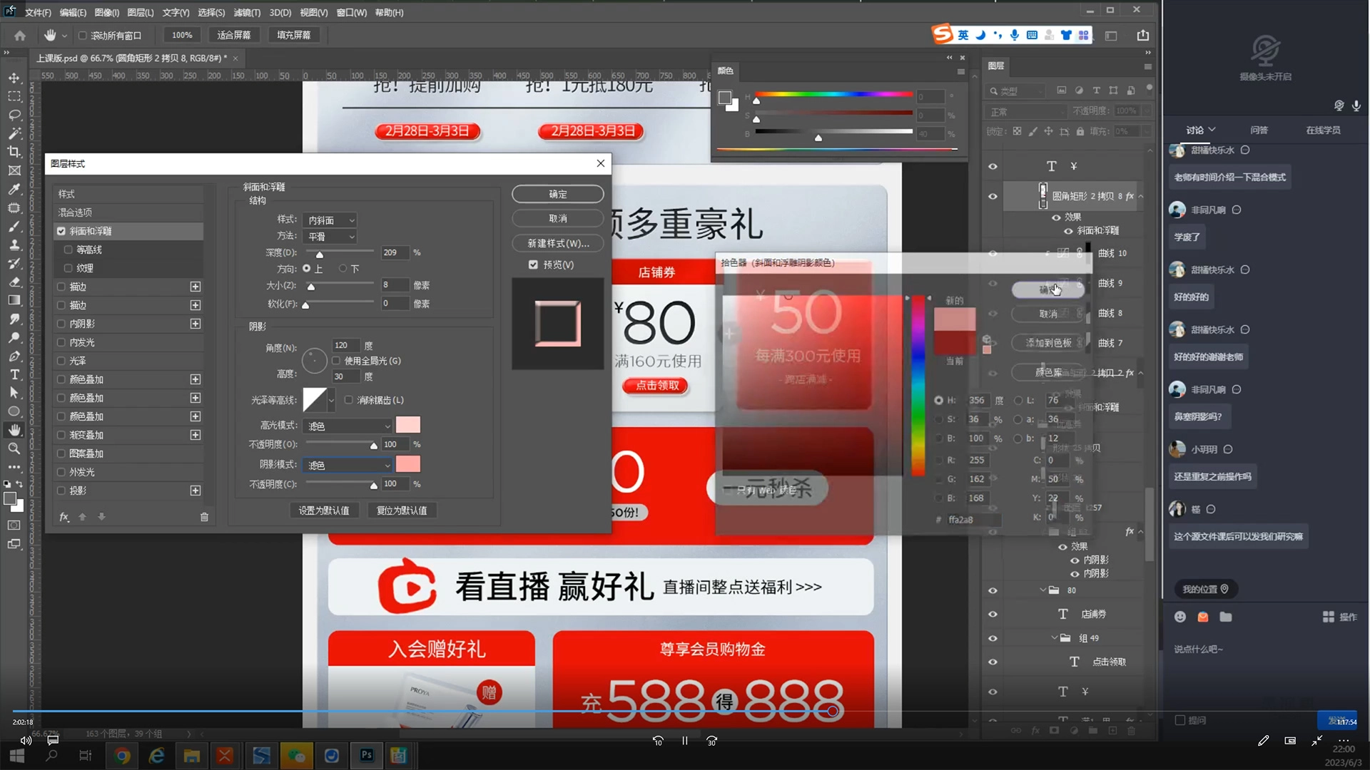Enable the 投影 layer style checkbox
Viewport: 1370px width, 770px height.
tap(61, 491)
